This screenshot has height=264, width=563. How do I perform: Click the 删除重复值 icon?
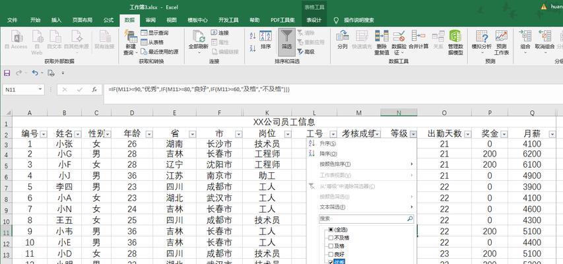point(381,36)
